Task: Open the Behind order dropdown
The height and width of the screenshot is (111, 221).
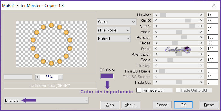Action: (114, 38)
